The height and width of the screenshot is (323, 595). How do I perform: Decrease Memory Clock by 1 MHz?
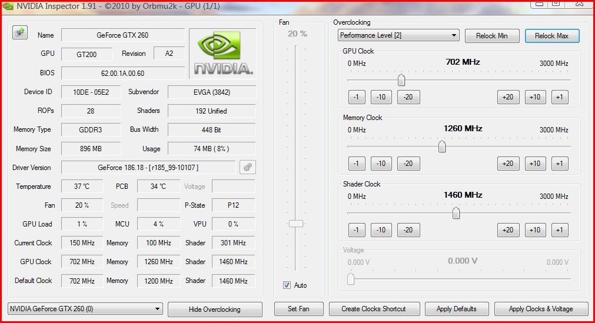click(x=356, y=164)
